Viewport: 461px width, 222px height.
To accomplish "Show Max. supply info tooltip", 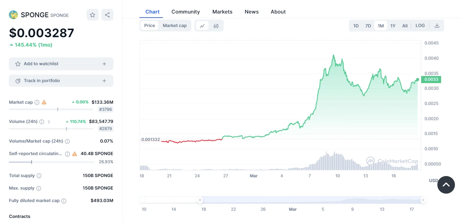I will [38, 188].
